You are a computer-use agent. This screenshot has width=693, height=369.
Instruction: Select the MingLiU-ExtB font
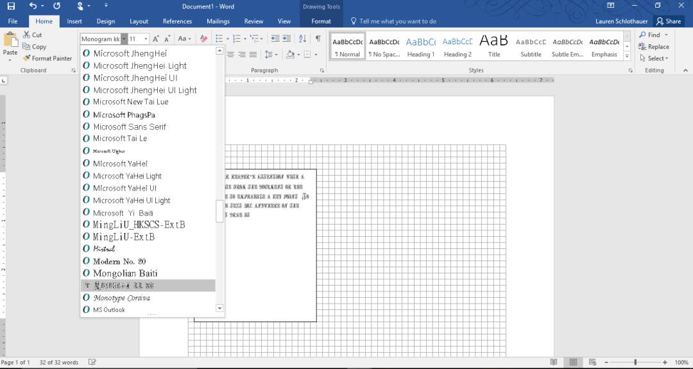(x=148, y=237)
